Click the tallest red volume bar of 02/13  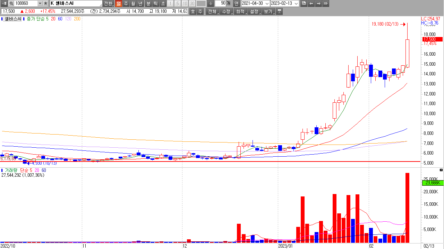click(x=407, y=207)
